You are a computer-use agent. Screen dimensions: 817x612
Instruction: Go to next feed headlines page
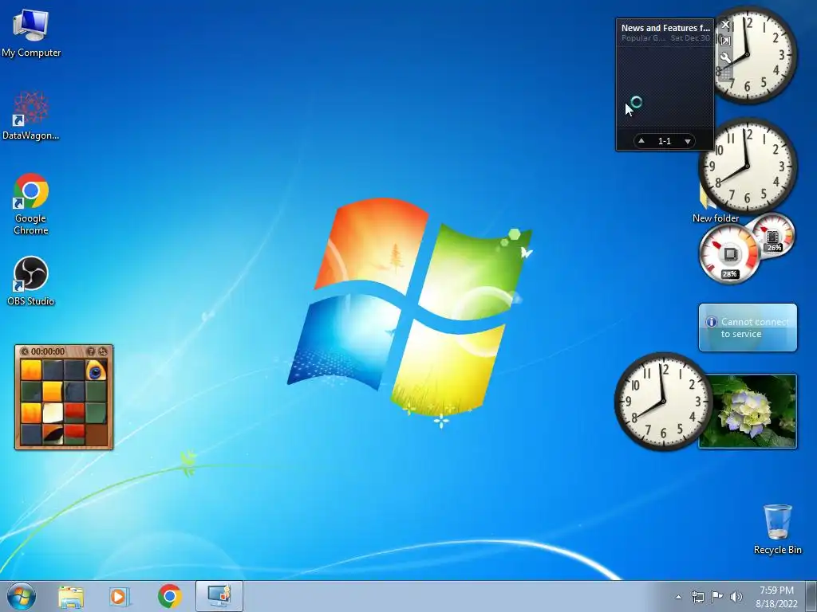pos(687,141)
